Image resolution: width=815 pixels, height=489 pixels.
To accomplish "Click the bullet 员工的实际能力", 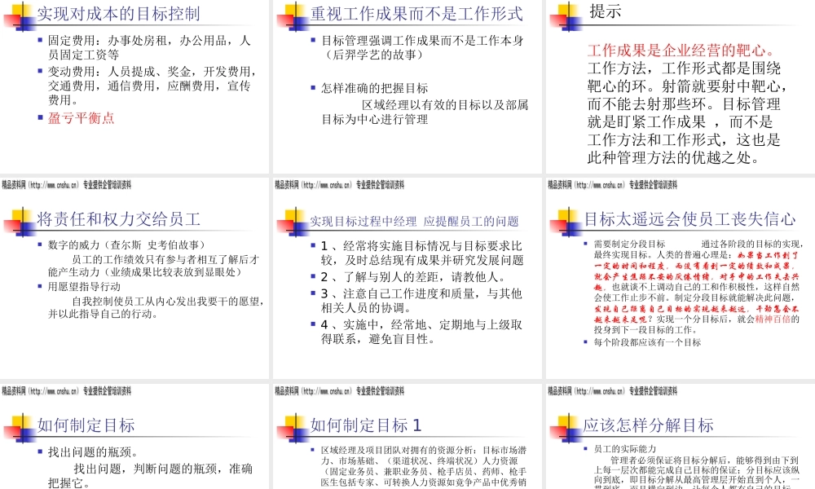I will (625, 449).
